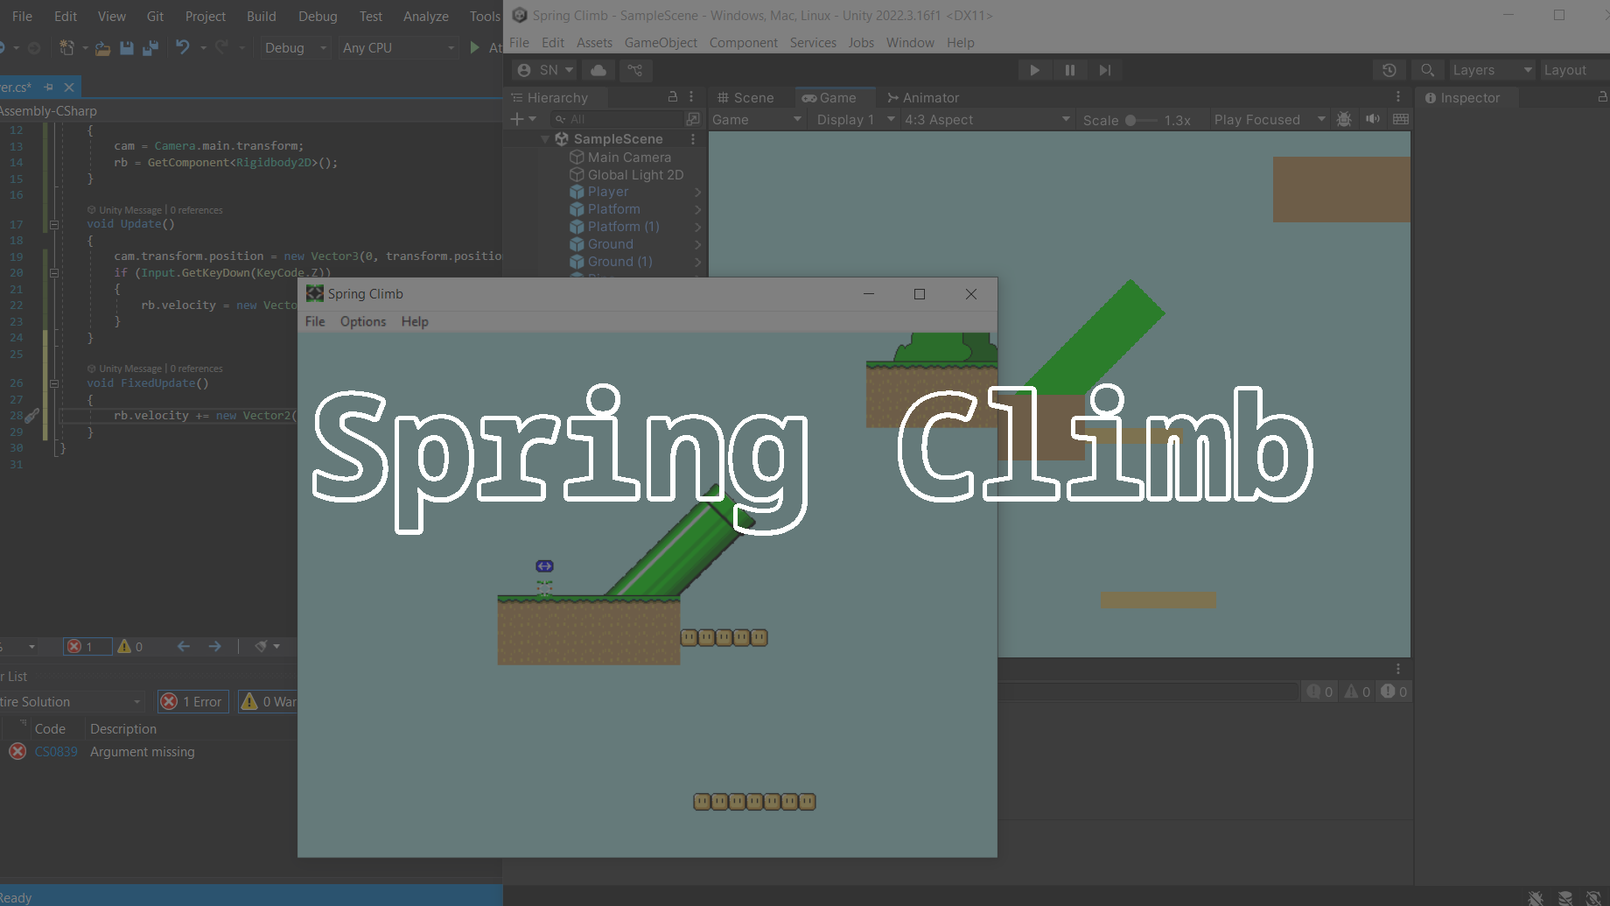This screenshot has width=1610, height=906.
Task: Toggle the 1 Error filter button
Action: tap(193, 702)
